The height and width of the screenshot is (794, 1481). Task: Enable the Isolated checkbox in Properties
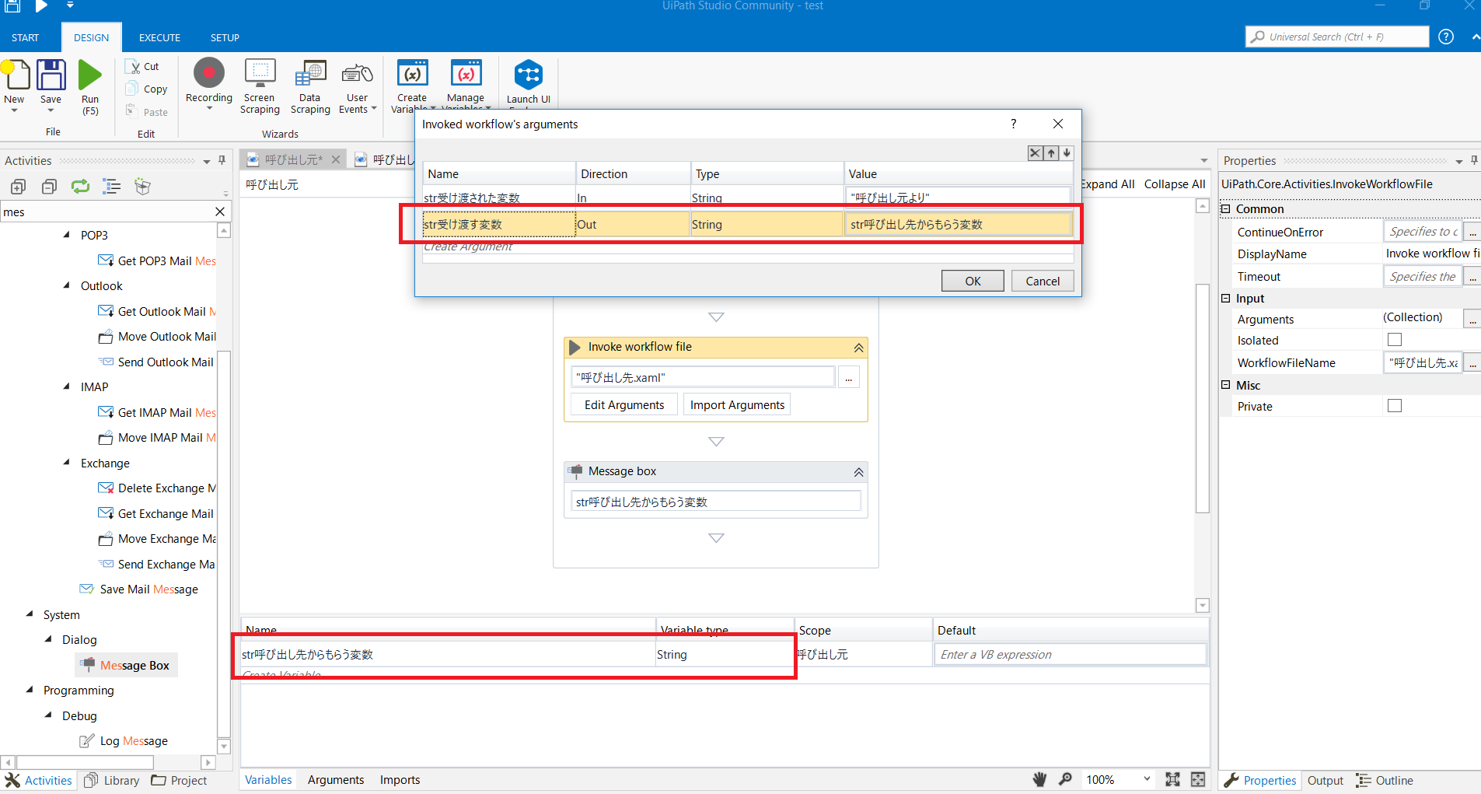click(x=1394, y=339)
